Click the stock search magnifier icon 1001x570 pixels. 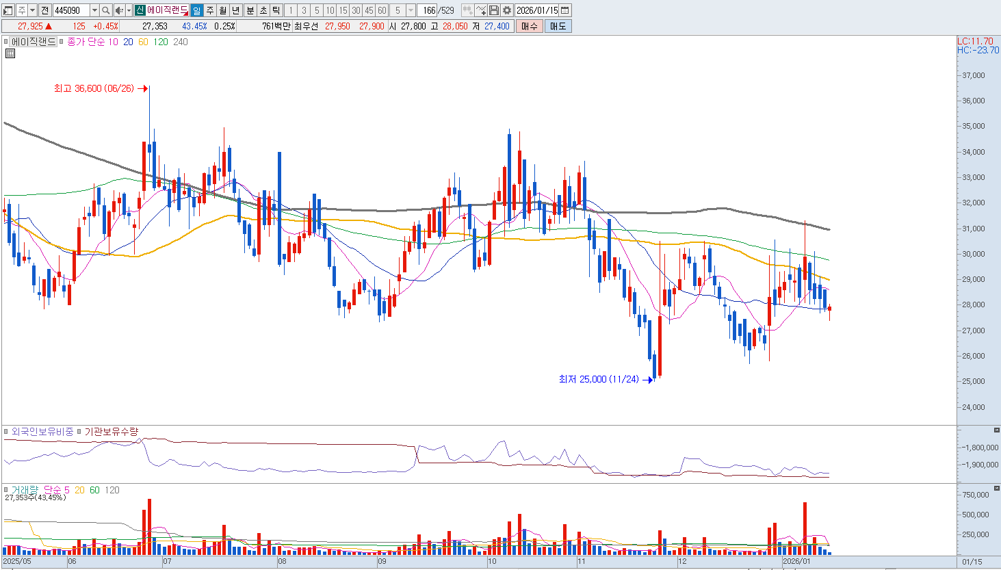pos(106,10)
